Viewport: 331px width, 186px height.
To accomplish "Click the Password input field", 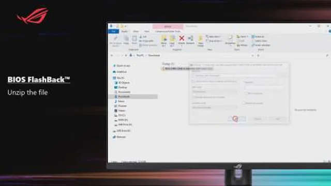I will point(264,87).
